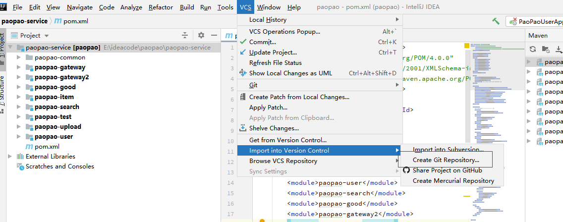The height and width of the screenshot is (222, 563).
Task: Choose Get from Version Control...
Action: click(320, 140)
